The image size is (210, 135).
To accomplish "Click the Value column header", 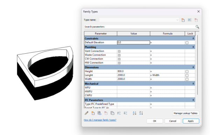I will point(134,33).
